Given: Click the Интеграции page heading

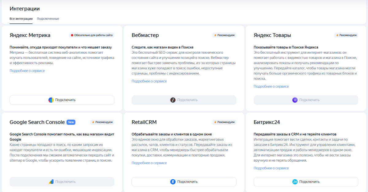Looking at the screenshot, I should click(x=25, y=9).
